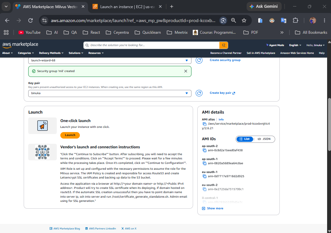331x233 pixels.
Task: Copy the ap-south-1 AMI ID
Action: (x=204, y=163)
